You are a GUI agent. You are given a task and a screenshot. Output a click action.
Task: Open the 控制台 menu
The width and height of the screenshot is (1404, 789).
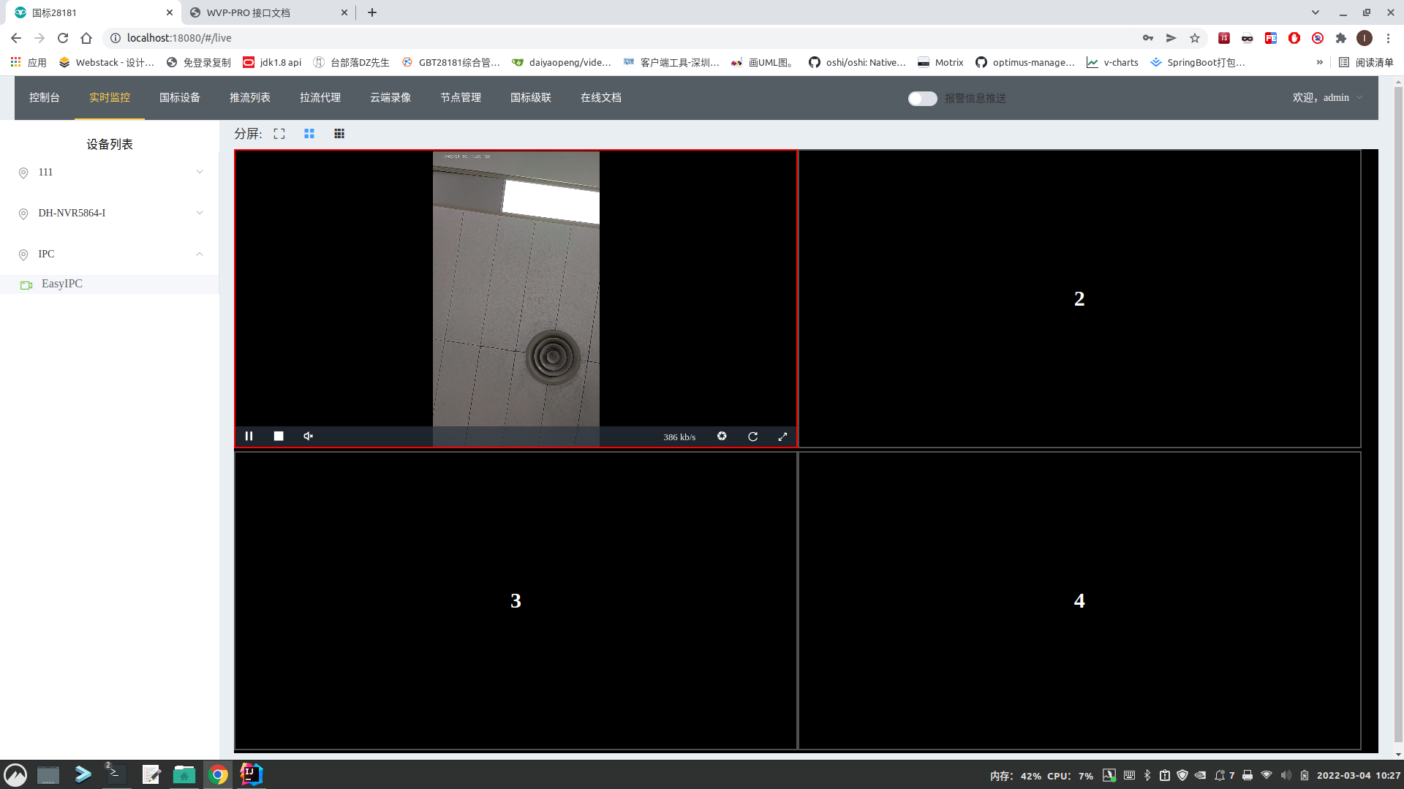[x=45, y=98]
